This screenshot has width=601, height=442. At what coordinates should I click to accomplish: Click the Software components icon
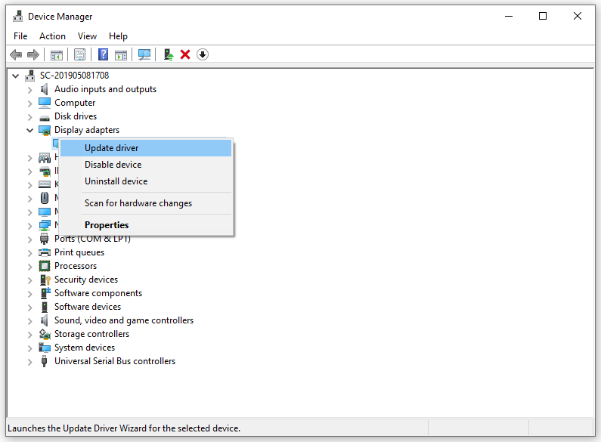[45, 293]
